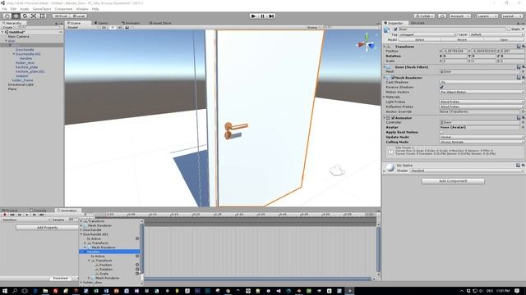The width and height of the screenshot is (526, 295).
Task: Click the Play button for game preview
Action: tap(254, 16)
